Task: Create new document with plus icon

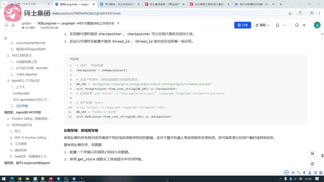Action: [304, 25]
